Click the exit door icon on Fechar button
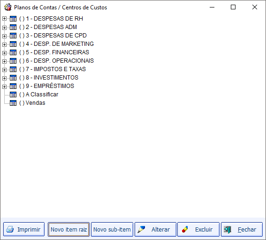This screenshot has height=240, width=266. 228,230
